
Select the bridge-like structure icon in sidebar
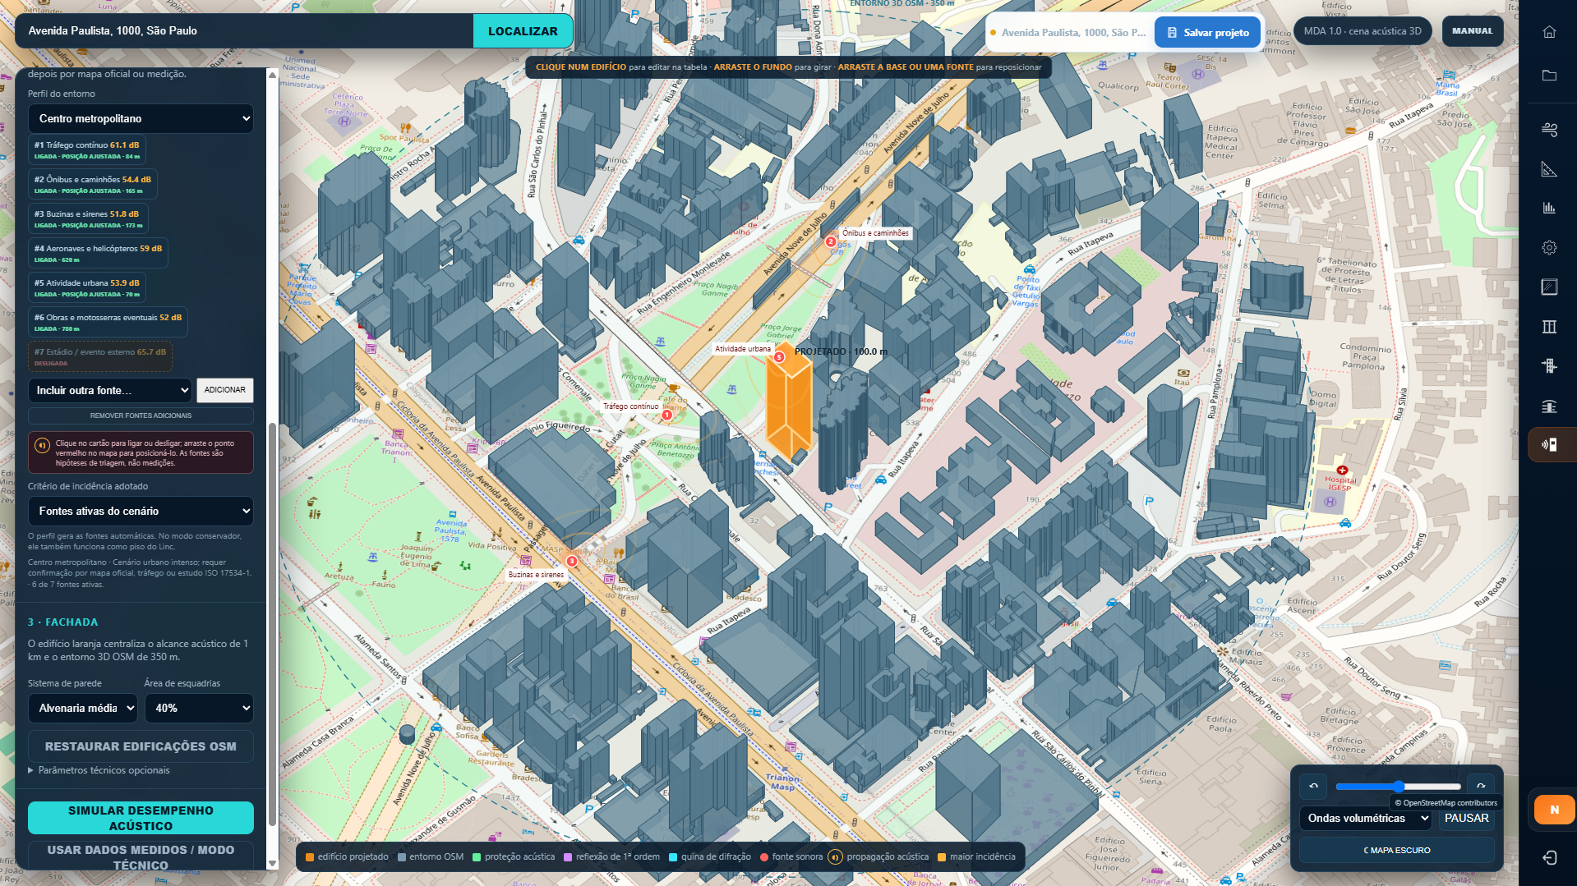point(1549,406)
